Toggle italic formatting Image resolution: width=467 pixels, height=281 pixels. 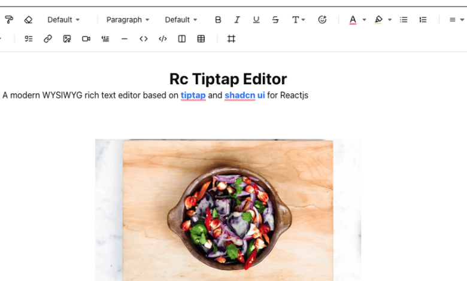237,20
